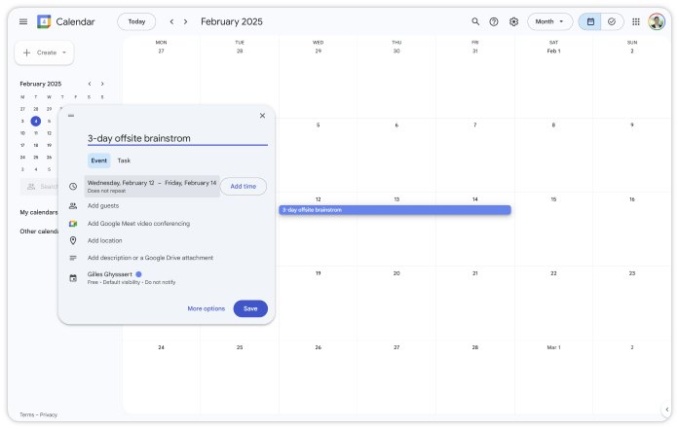
Task: Click the event color dot by owner name
Action: (138, 274)
